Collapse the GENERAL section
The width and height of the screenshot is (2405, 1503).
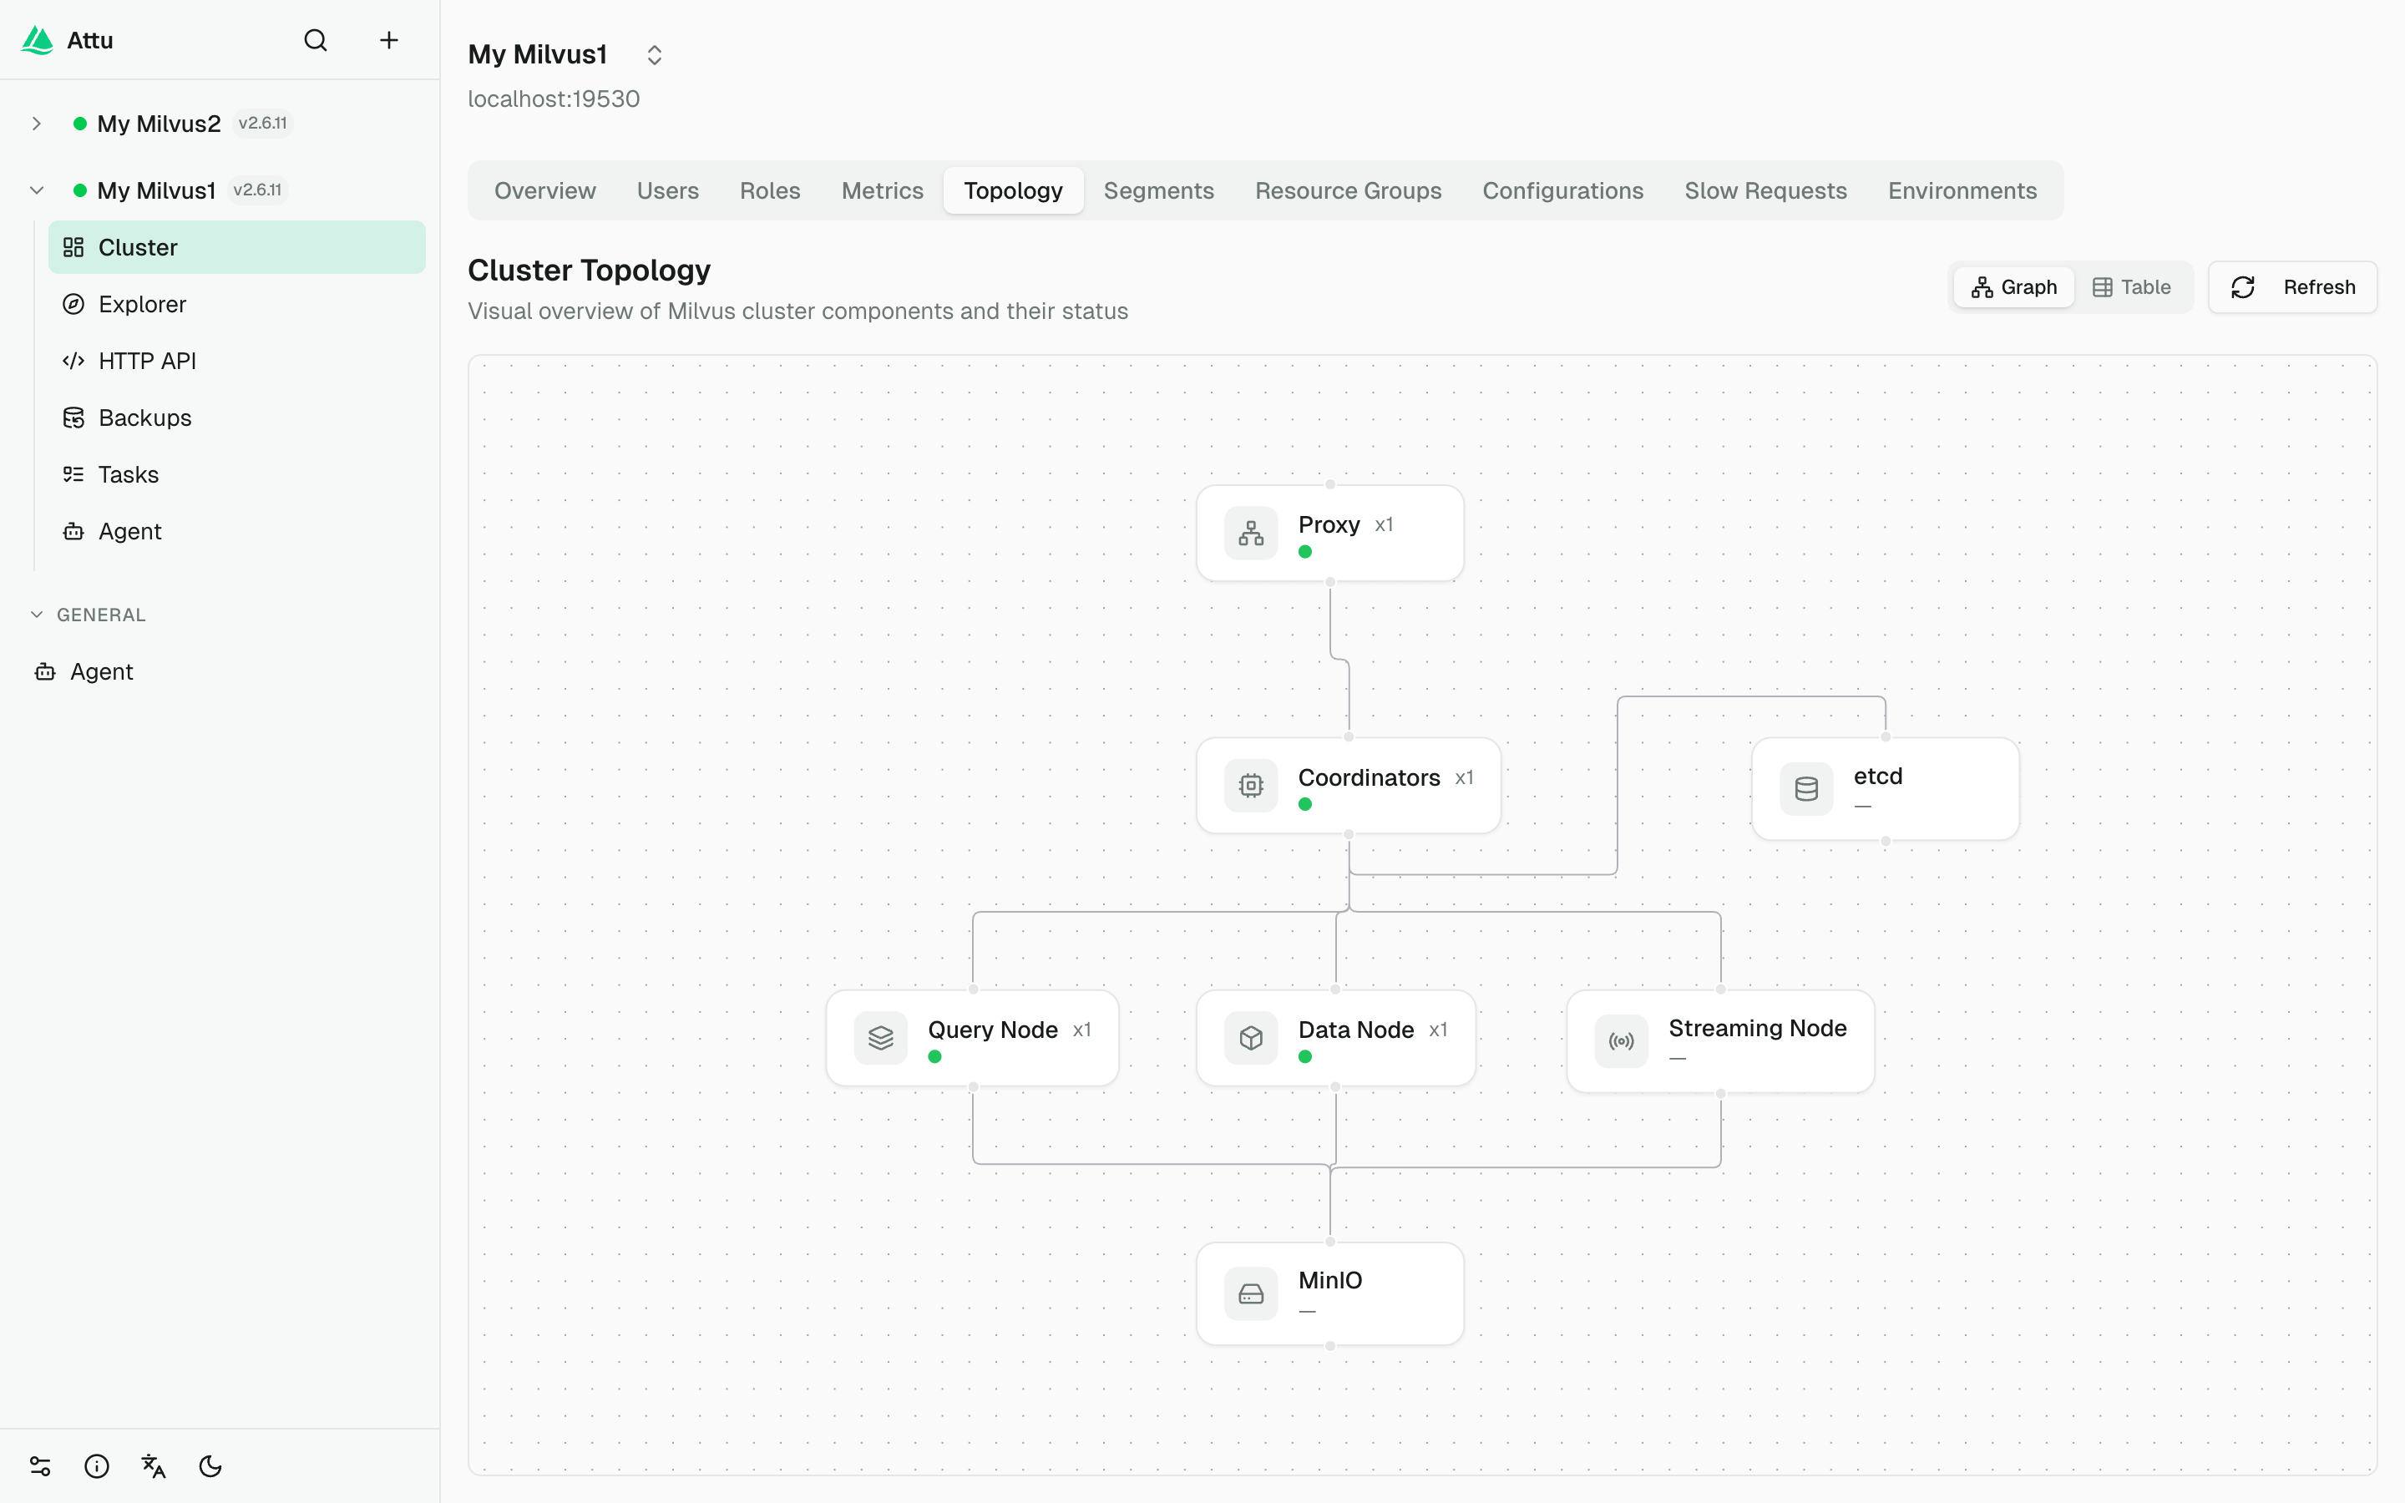coord(37,615)
